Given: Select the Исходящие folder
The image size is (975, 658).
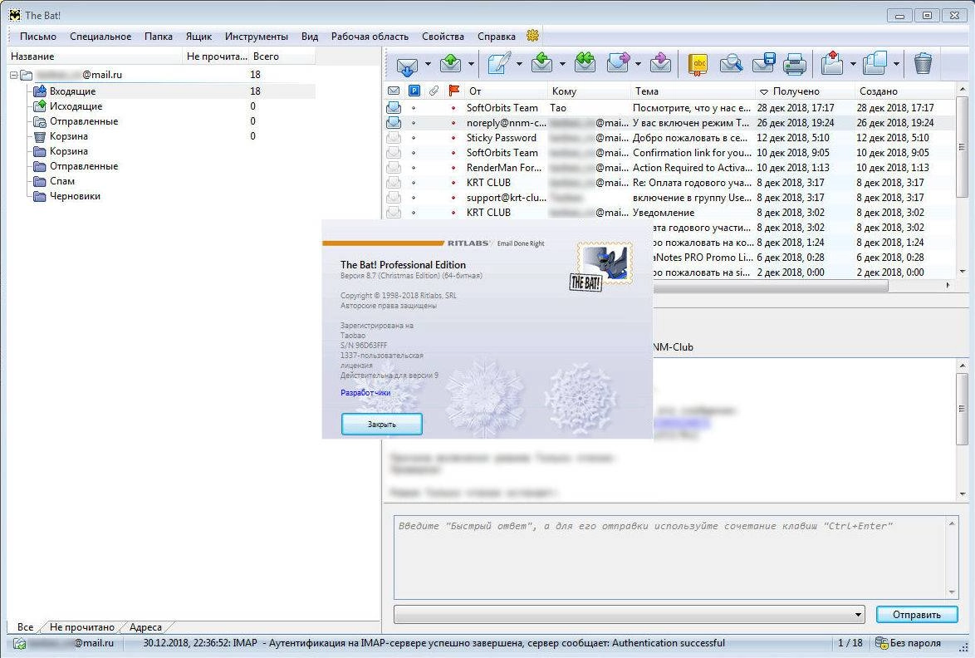Looking at the screenshot, I should [x=76, y=106].
